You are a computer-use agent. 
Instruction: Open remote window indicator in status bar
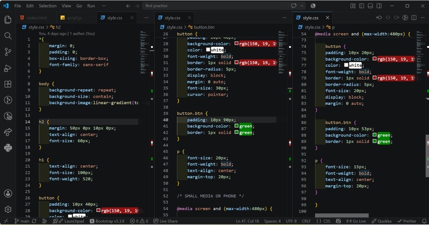6,221
